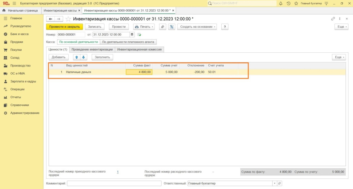This screenshot has width=353, height=189.
Task: Open Отчеты section in sidebar
Action: (16, 97)
